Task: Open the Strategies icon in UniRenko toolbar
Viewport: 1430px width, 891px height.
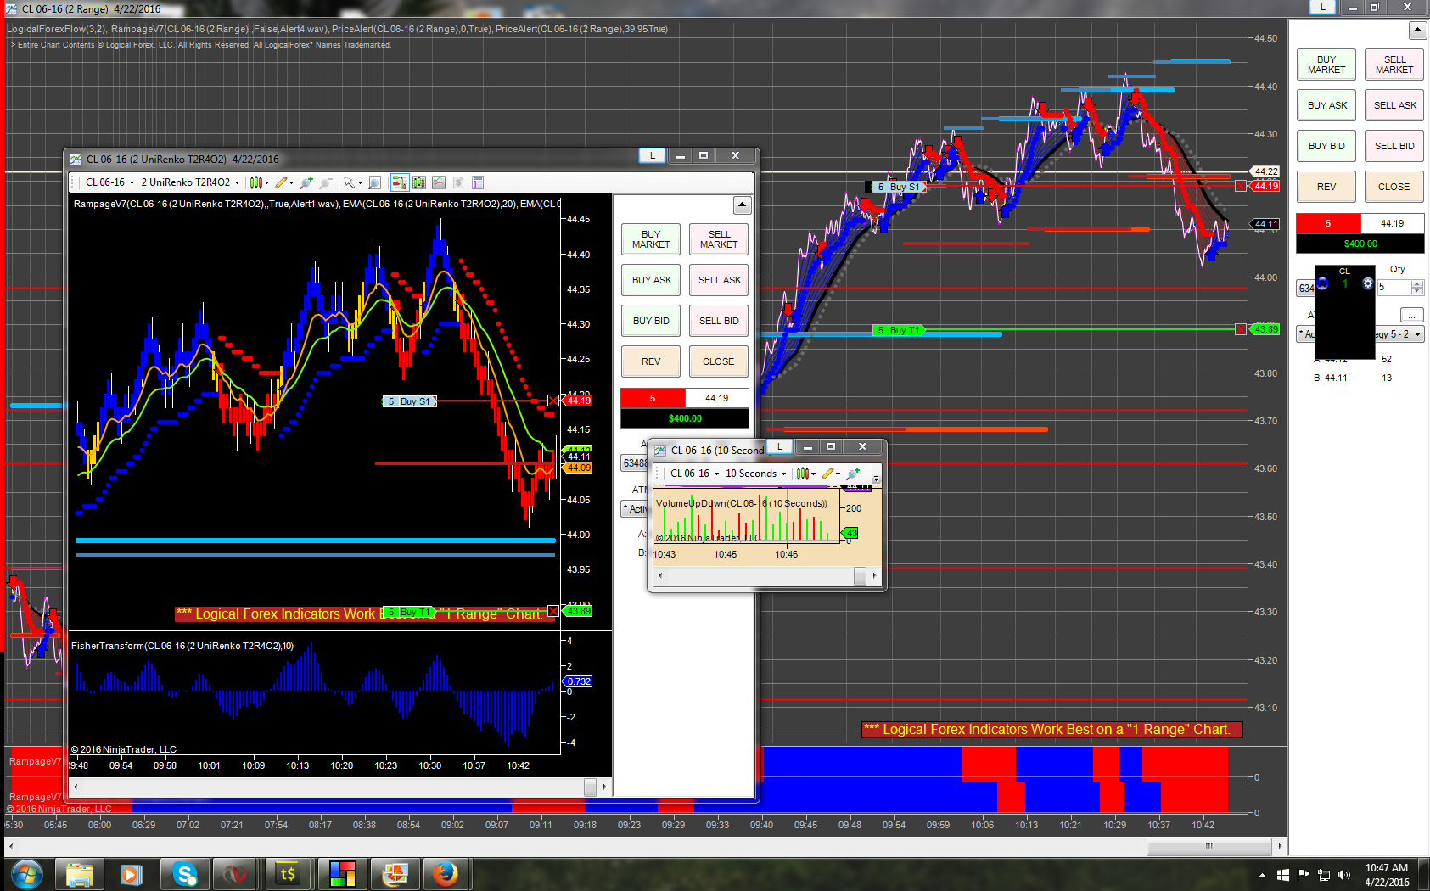Action: [458, 182]
